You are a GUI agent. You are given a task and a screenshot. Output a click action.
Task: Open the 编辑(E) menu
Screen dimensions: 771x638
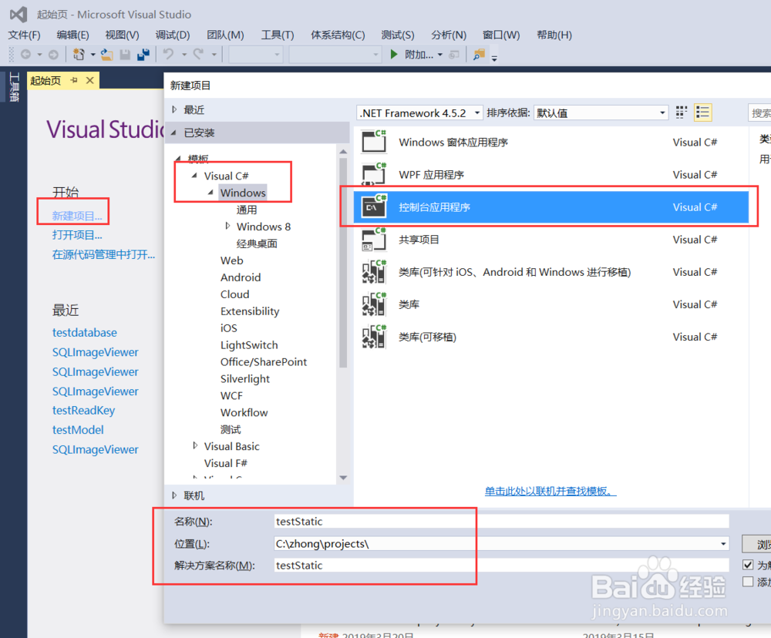72,35
